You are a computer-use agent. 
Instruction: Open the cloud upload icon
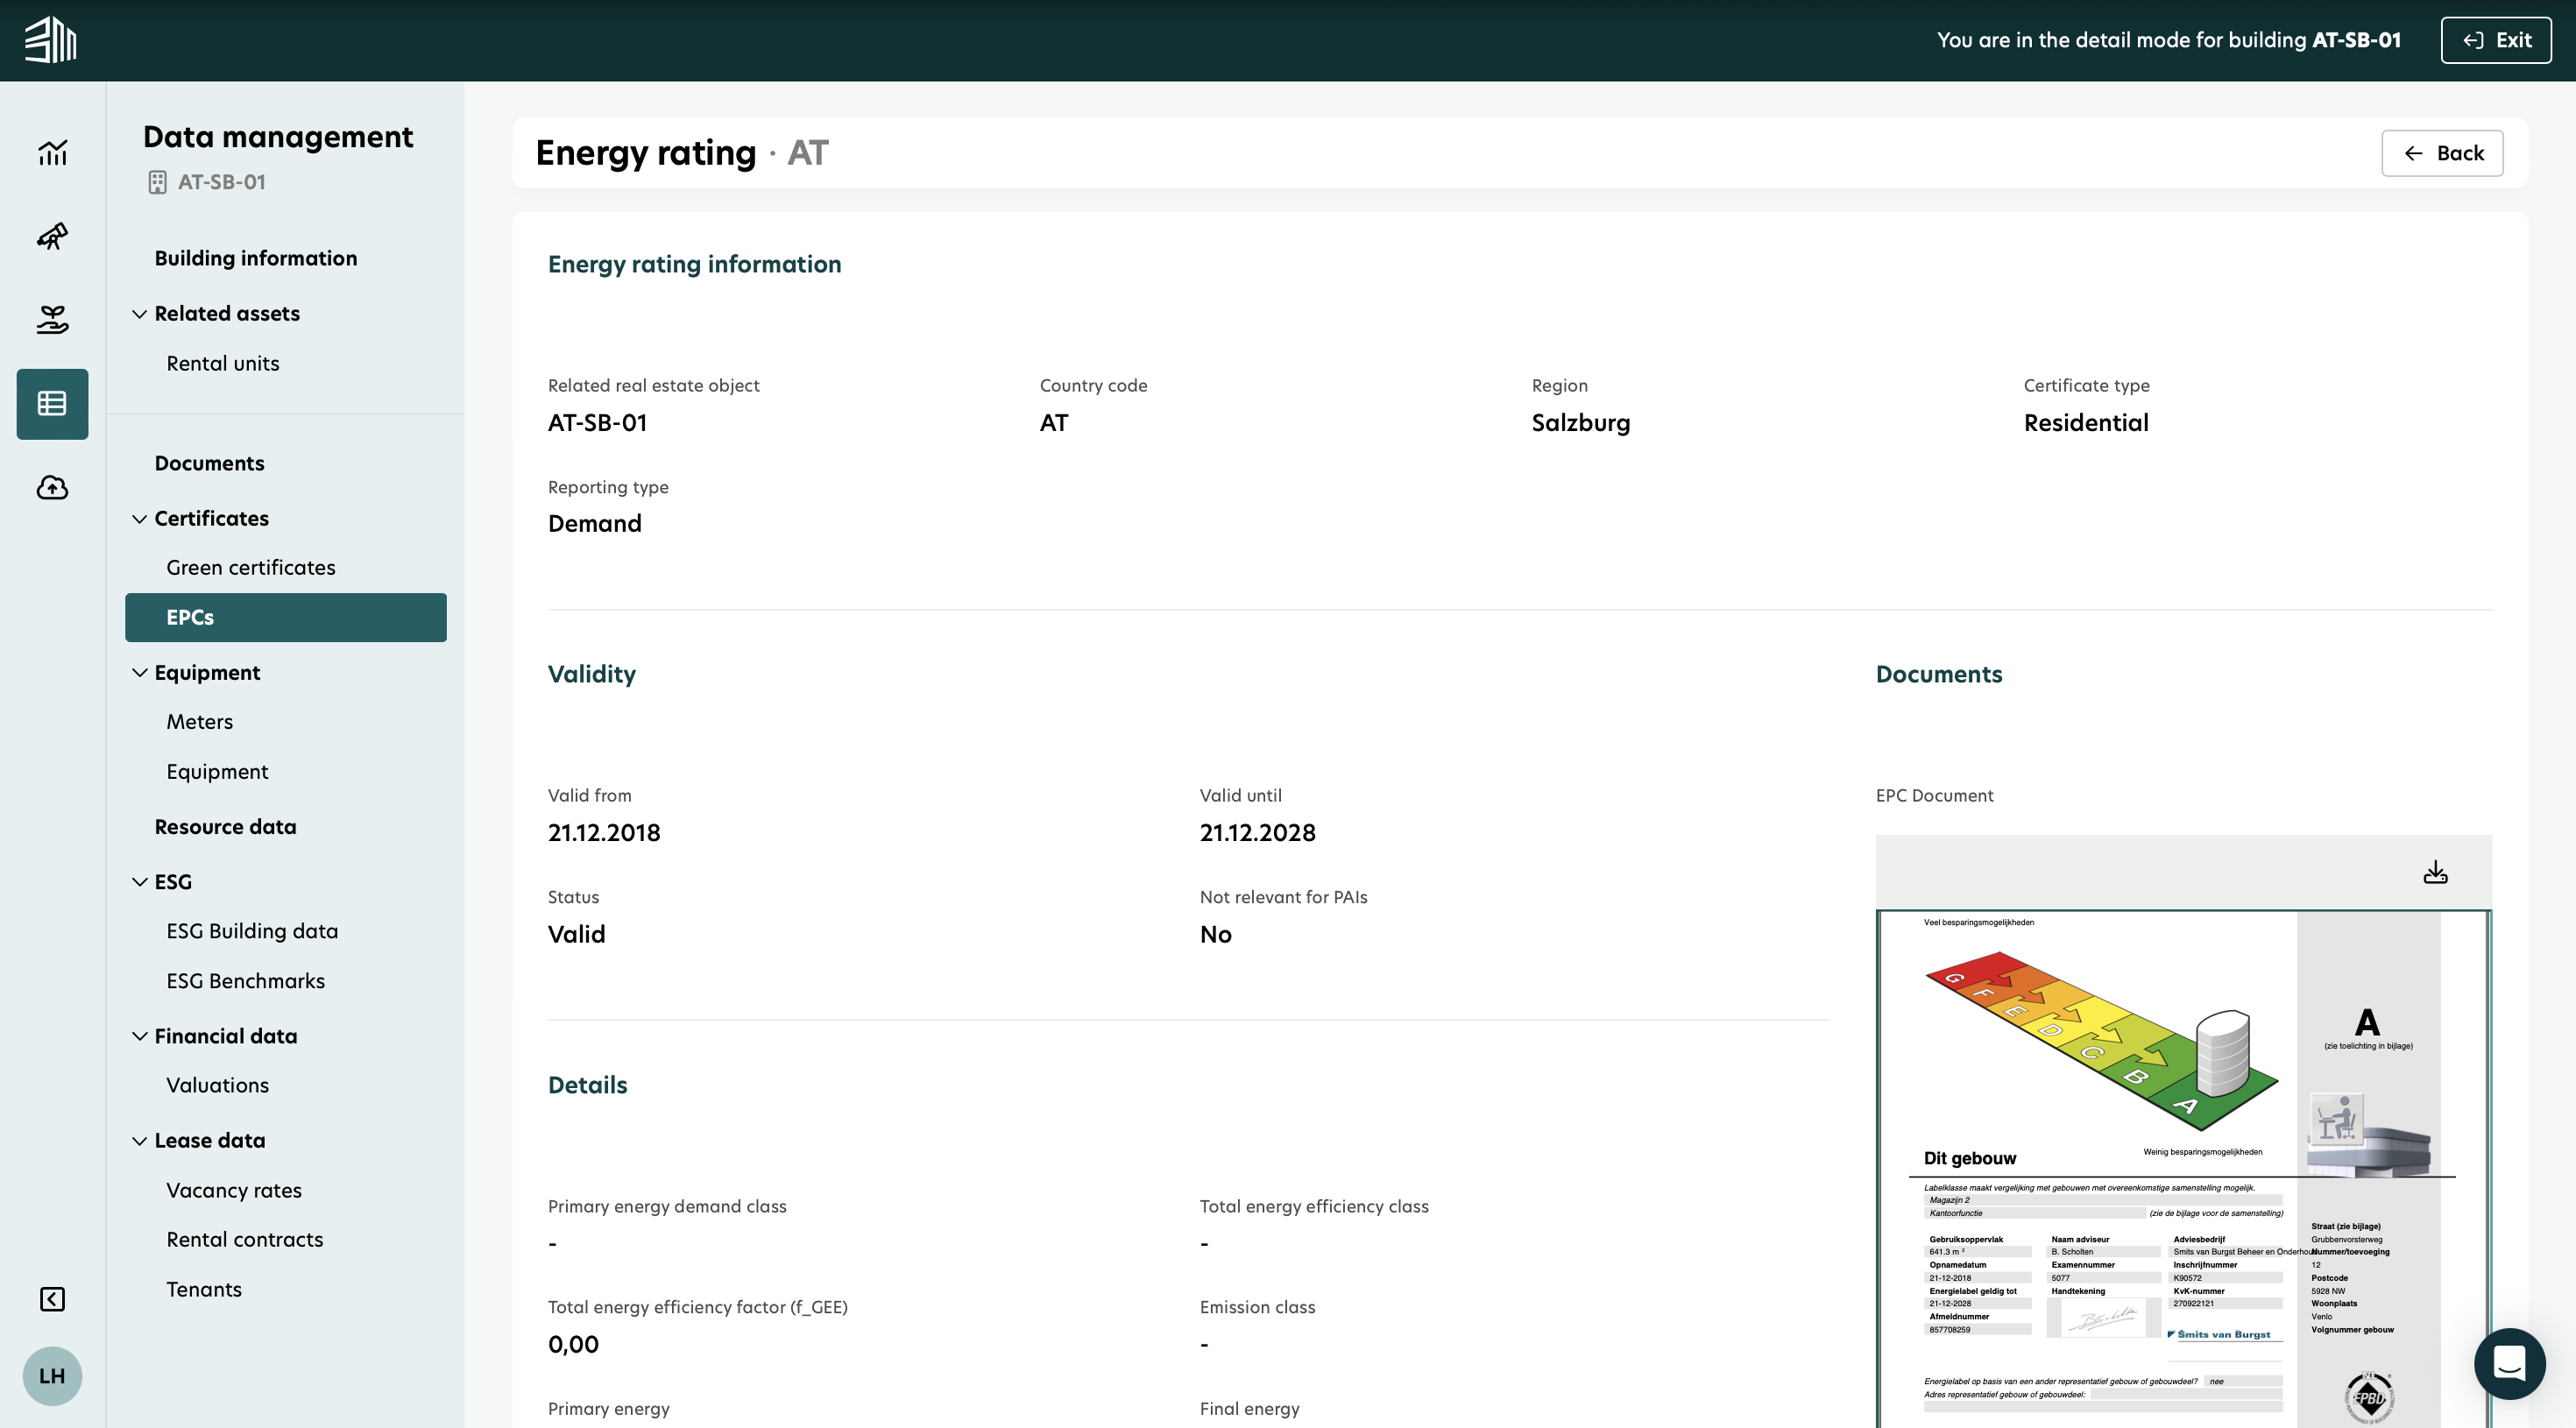52,488
